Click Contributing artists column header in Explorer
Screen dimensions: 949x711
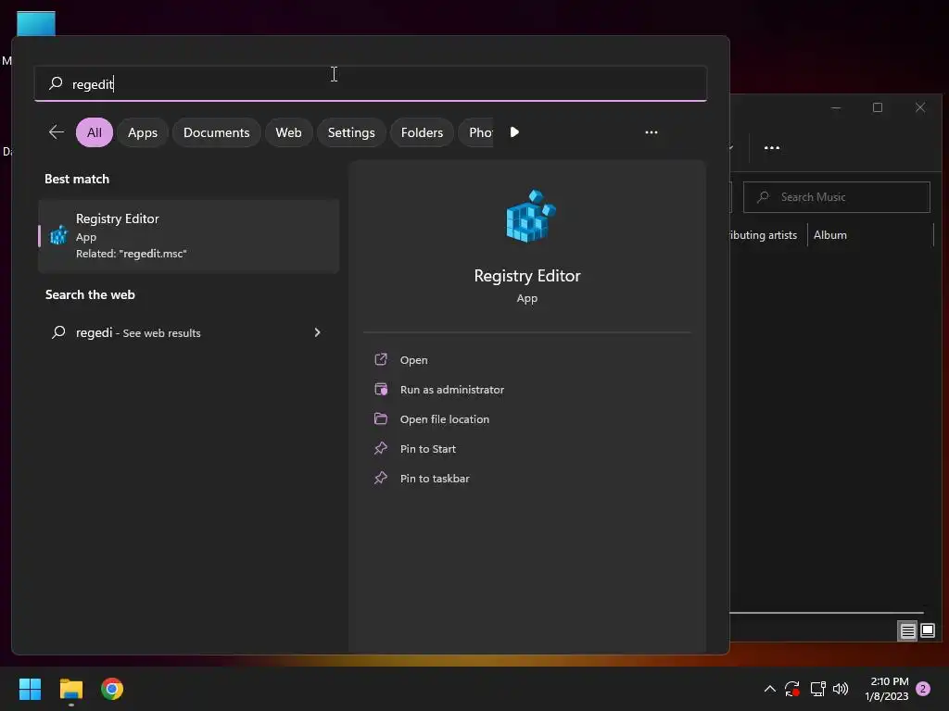[x=764, y=235]
